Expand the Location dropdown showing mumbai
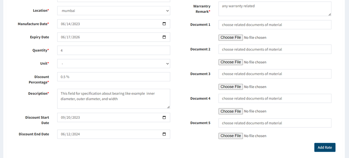This screenshot has height=158, width=349. (x=114, y=11)
